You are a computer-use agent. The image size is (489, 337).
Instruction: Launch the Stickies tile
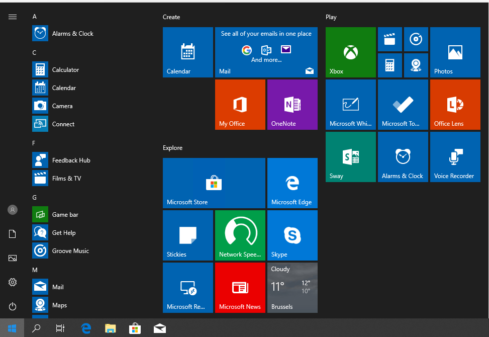pos(188,235)
